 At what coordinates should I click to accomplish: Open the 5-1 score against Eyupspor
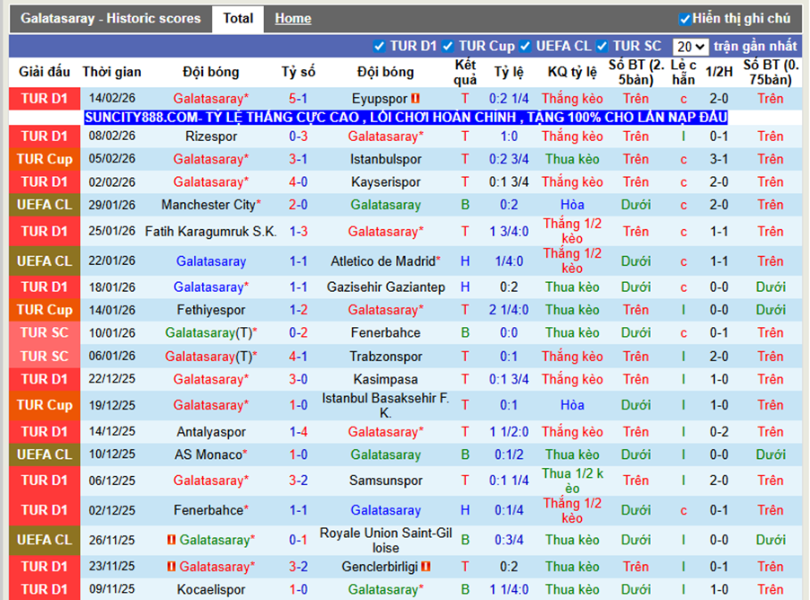click(x=298, y=98)
